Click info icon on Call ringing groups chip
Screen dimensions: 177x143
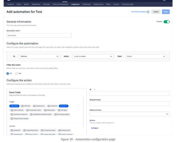(x=56, y=115)
